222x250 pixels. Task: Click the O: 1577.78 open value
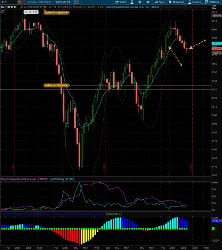click(50, 7)
